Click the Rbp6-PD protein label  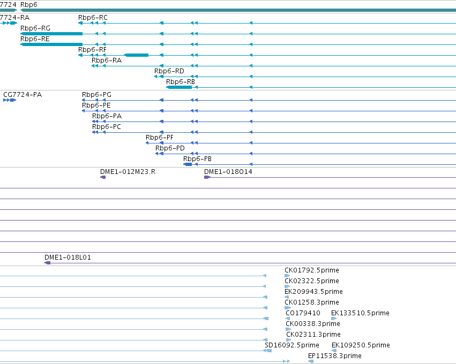pos(170,148)
